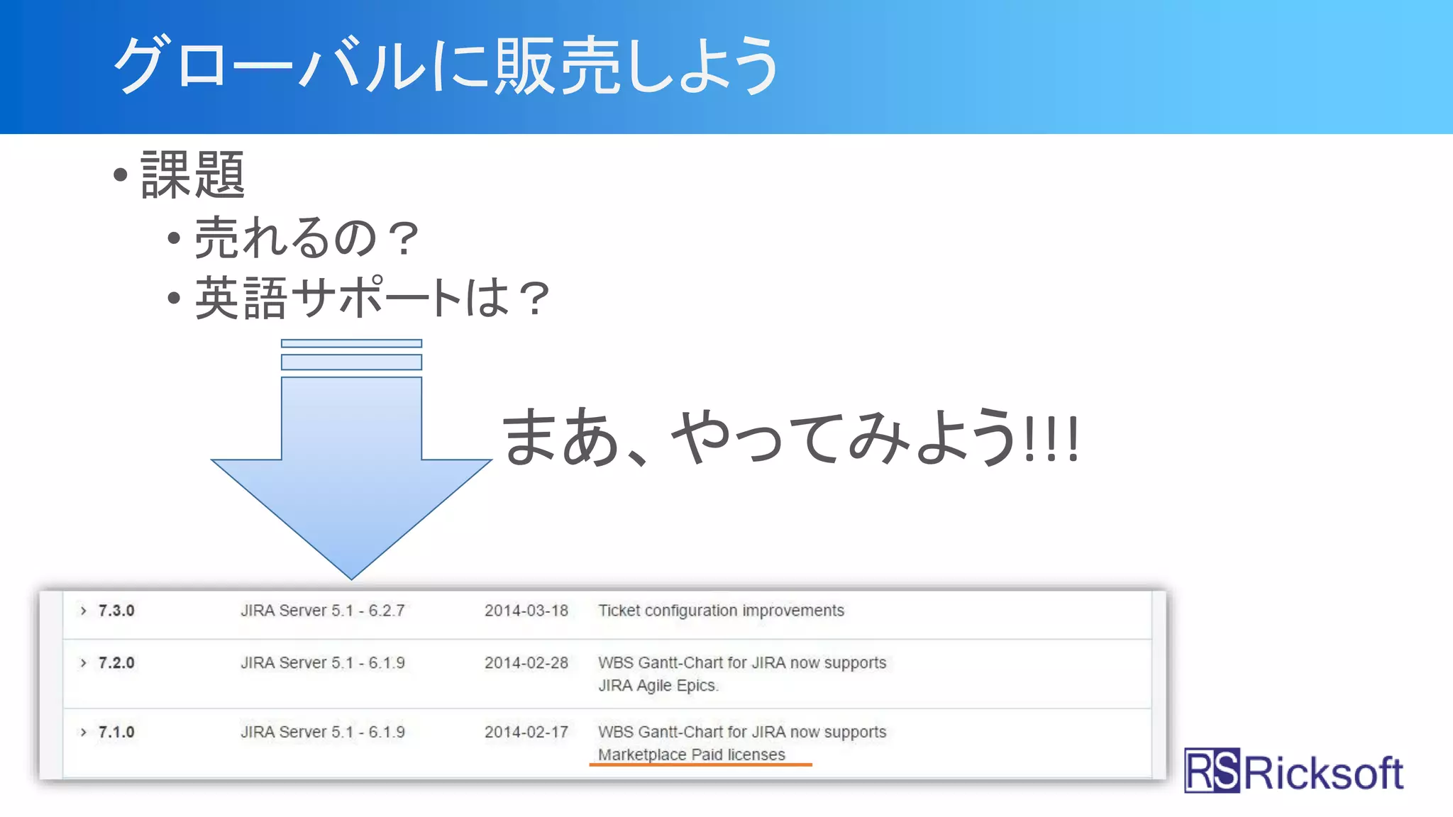Click the bullet 売れるの？
This screenshot has width=1453, height=817.
tap(307, 238)
